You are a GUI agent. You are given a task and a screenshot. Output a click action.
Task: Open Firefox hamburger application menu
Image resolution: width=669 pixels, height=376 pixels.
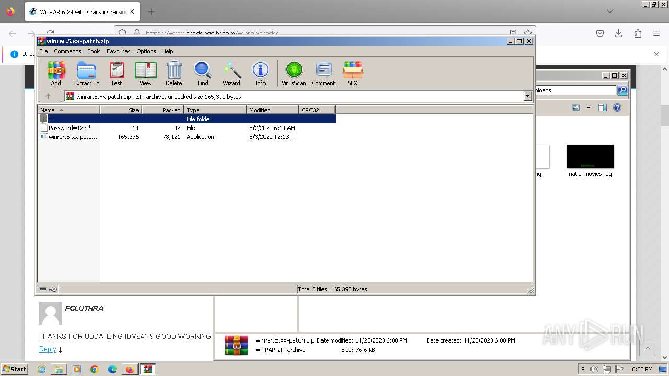tap(656, 33)
